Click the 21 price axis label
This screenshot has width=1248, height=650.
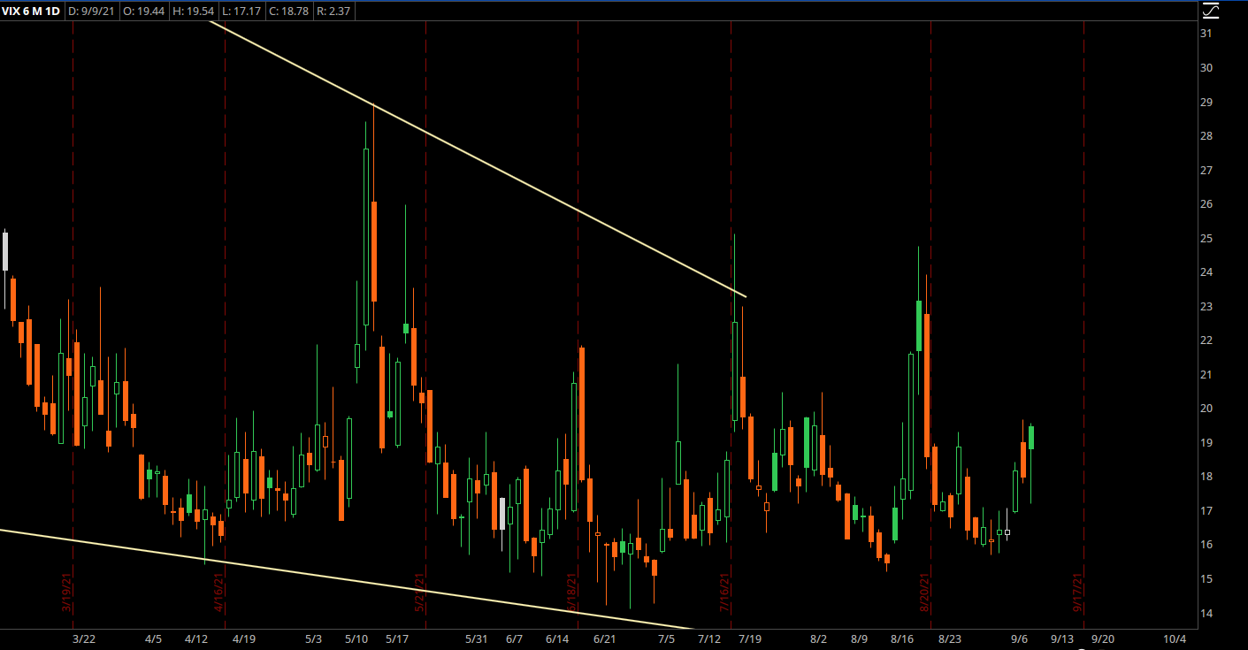pyautogui.click(x=1205, y=374)
